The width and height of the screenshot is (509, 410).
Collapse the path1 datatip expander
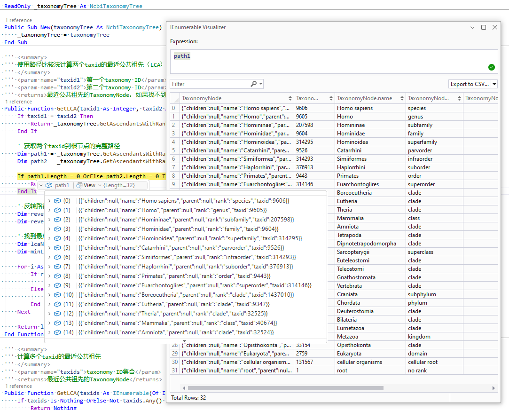tap(41, 185)
